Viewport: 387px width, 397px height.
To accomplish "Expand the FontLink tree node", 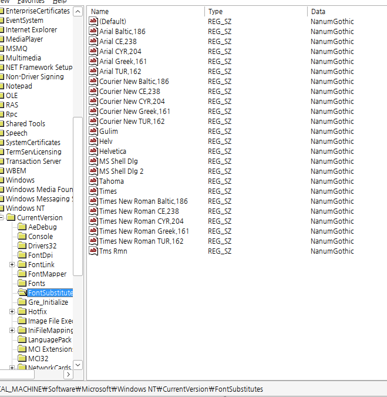I will click(12, 265).
